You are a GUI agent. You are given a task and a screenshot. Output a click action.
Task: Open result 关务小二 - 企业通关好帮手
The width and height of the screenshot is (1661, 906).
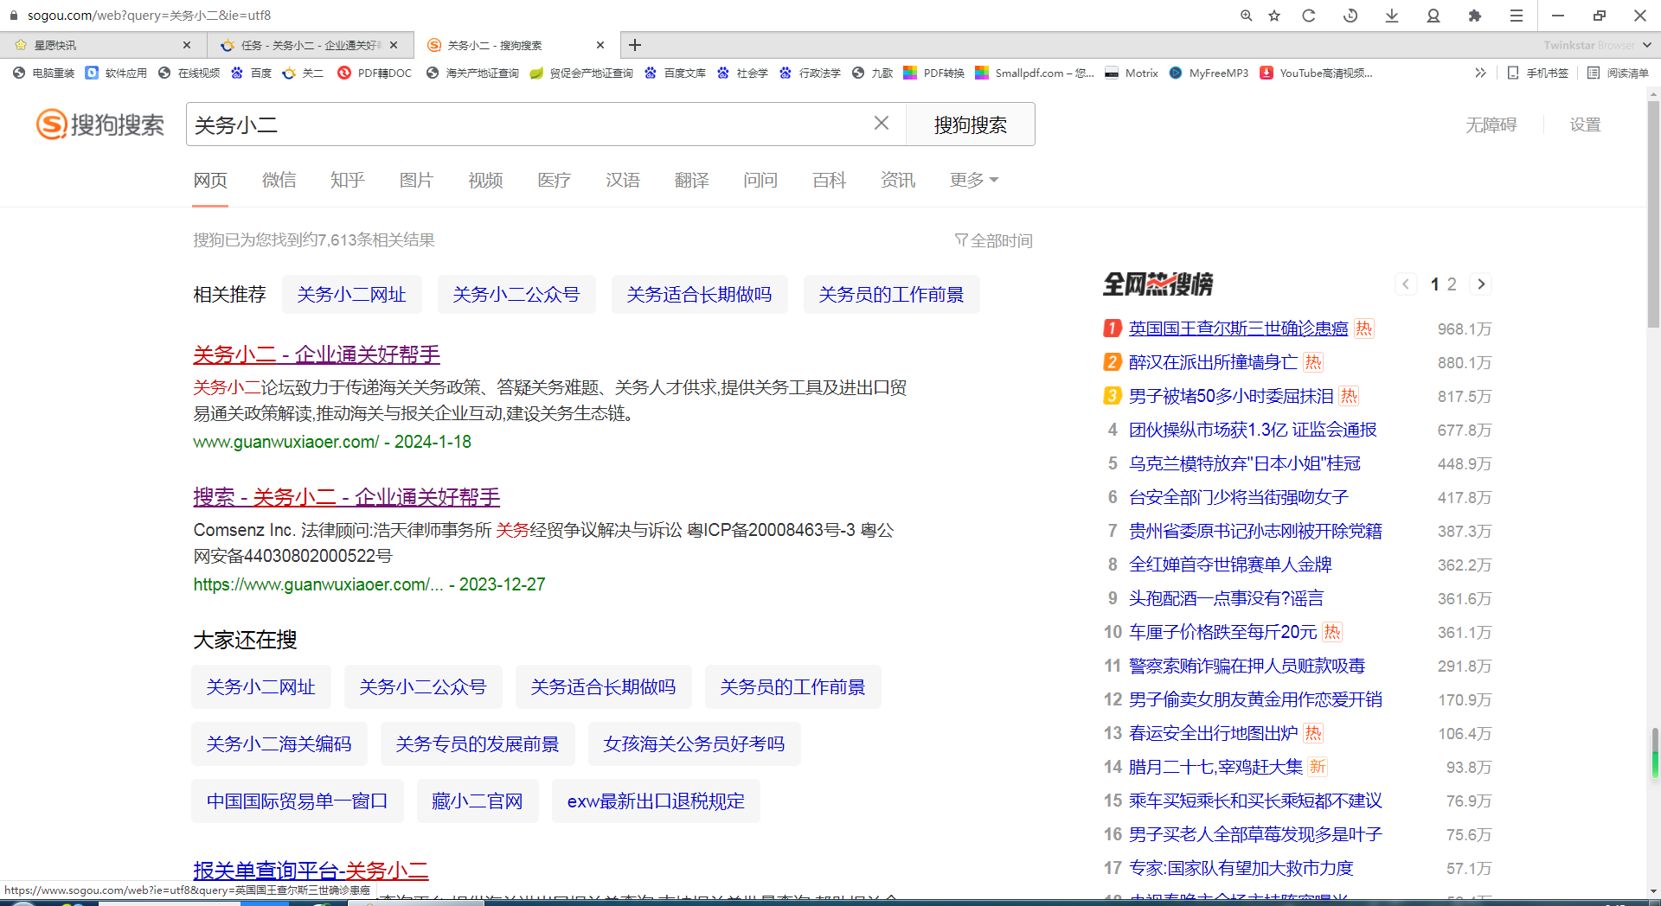pos(317,354)
